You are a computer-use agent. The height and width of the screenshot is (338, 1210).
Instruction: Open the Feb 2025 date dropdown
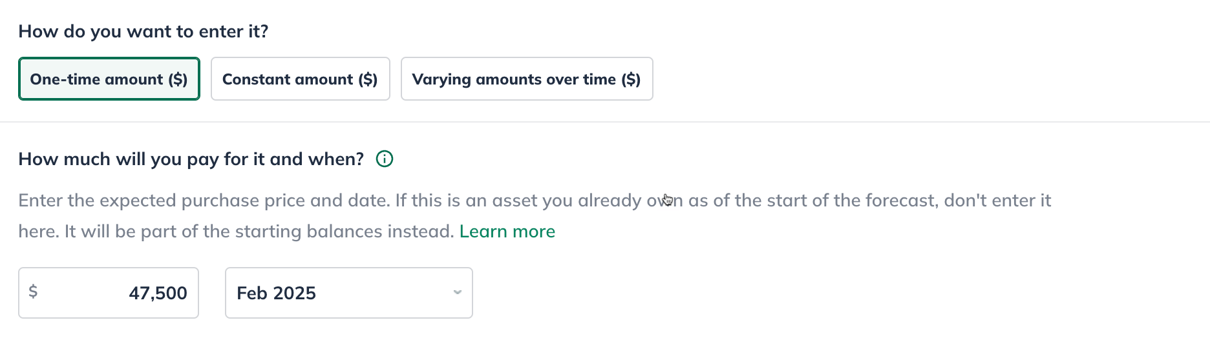click(348, 293)
